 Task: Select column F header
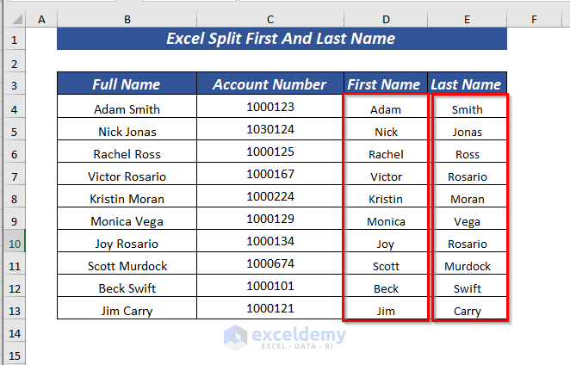pos(534,19)
